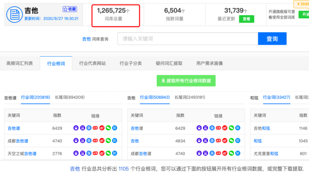Open Zhihu icon for 吉他谱 in 吉他 table
This screenshot has width=309, height=175.
238,128
